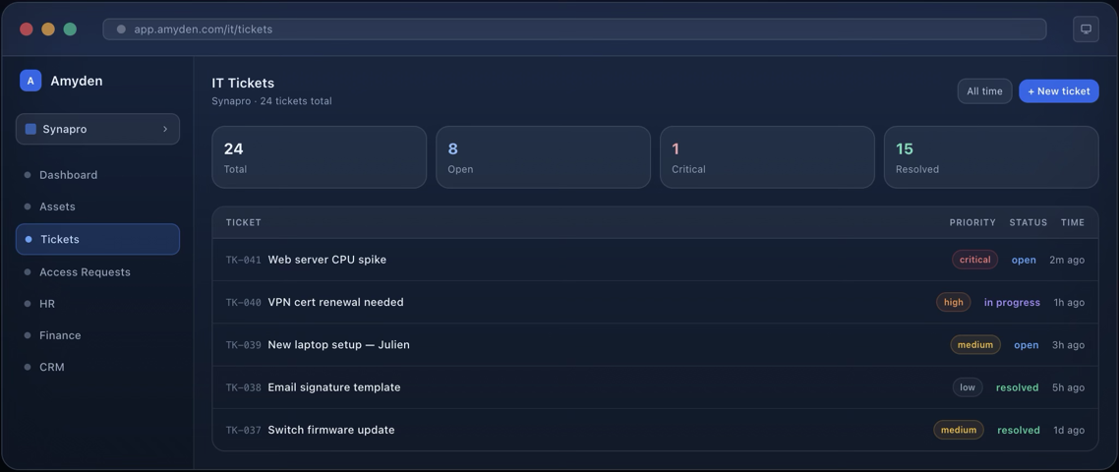
Task: Open Access Requests in the sidebar
Action: [97, 272]
